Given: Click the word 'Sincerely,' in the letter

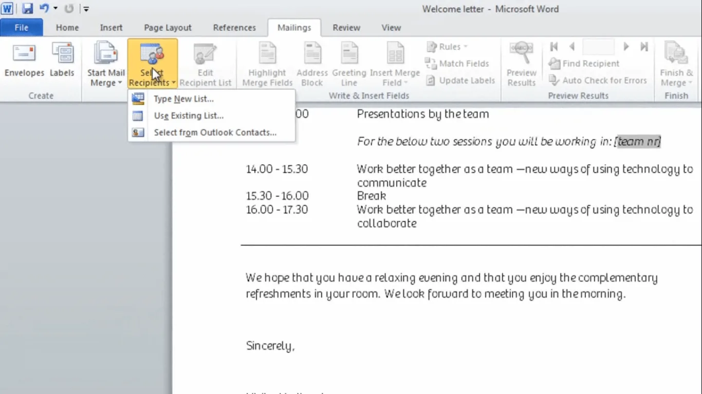Looking at the screenshot, I should 270,346.
